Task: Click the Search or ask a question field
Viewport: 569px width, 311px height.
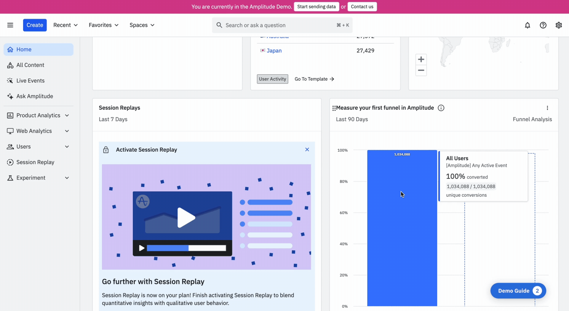Action: 279,25
